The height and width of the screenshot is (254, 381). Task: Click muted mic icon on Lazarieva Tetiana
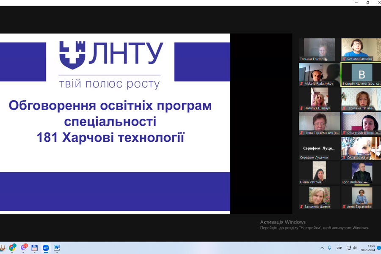(x=344, y=108)
